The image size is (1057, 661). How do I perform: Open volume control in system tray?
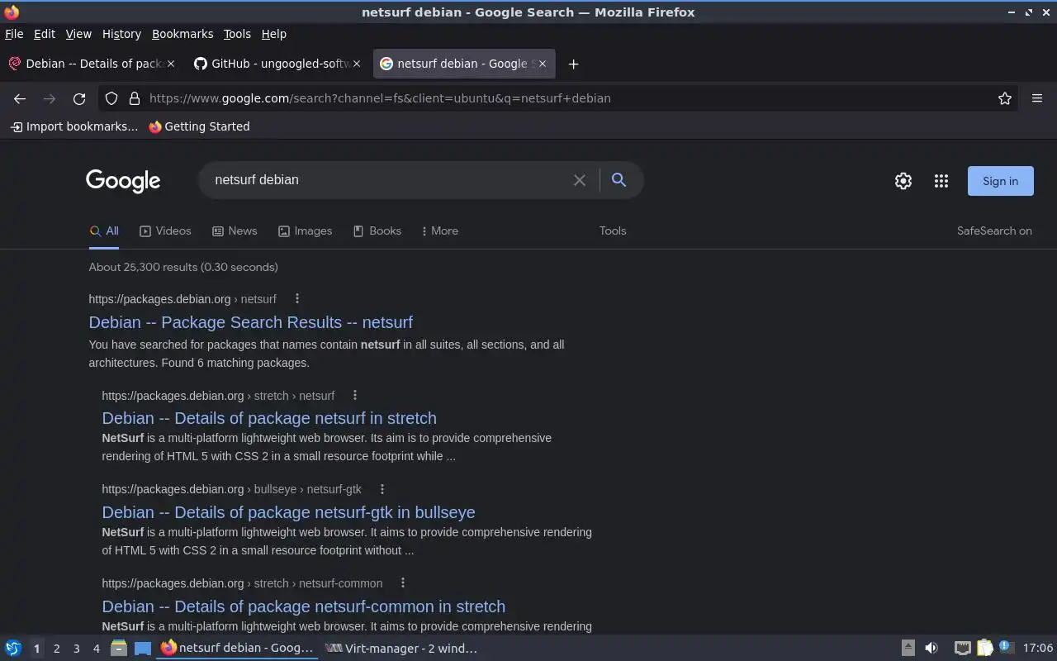[931, 649]
